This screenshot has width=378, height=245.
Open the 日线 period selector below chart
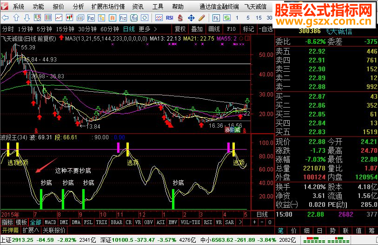(262, 214)
